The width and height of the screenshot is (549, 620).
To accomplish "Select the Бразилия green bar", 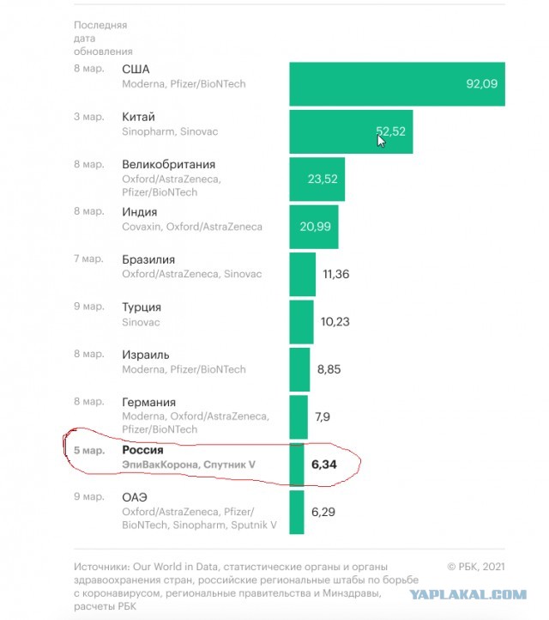I will click(x=303, y=274).
